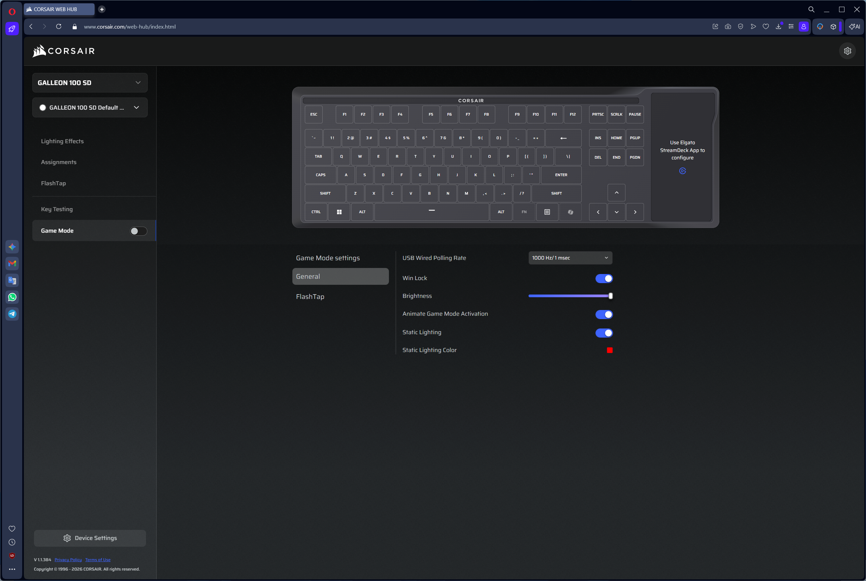The width and height of the screenshot is (866, 581).
Task: Pick the Static Lighting Color swatch
Action: 610,350
